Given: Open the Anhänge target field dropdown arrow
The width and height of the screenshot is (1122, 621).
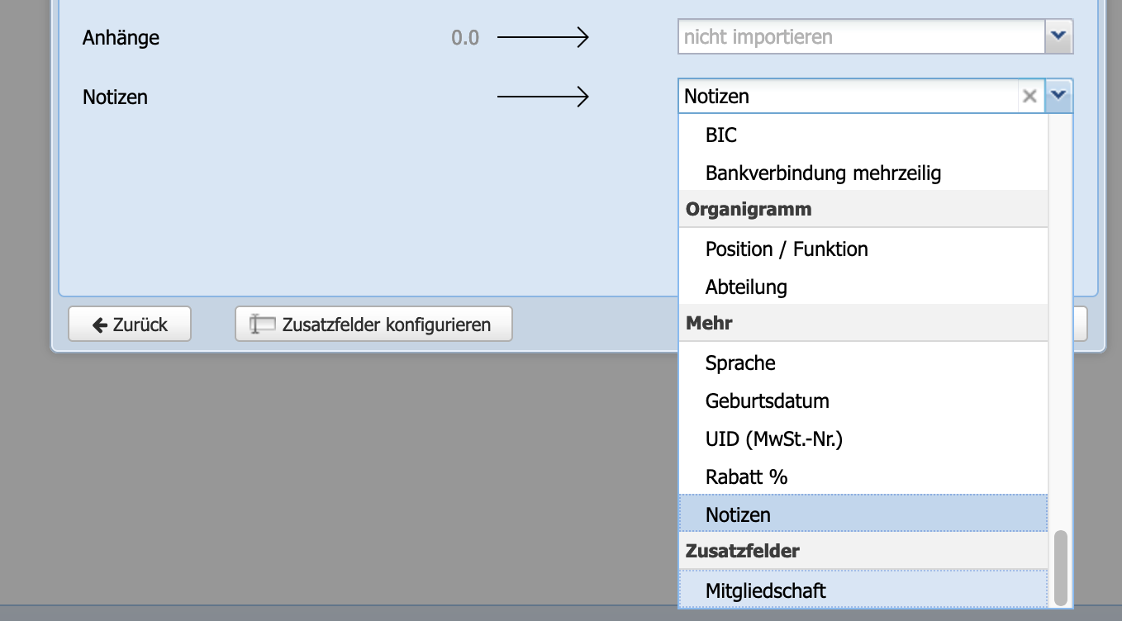Looking at the screenshot, I should (1058, 36).
